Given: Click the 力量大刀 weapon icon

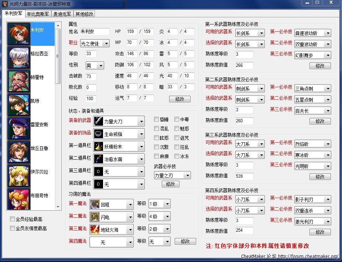Looking at the screenshot, I should pyautogui.click(x=98, y=121).
